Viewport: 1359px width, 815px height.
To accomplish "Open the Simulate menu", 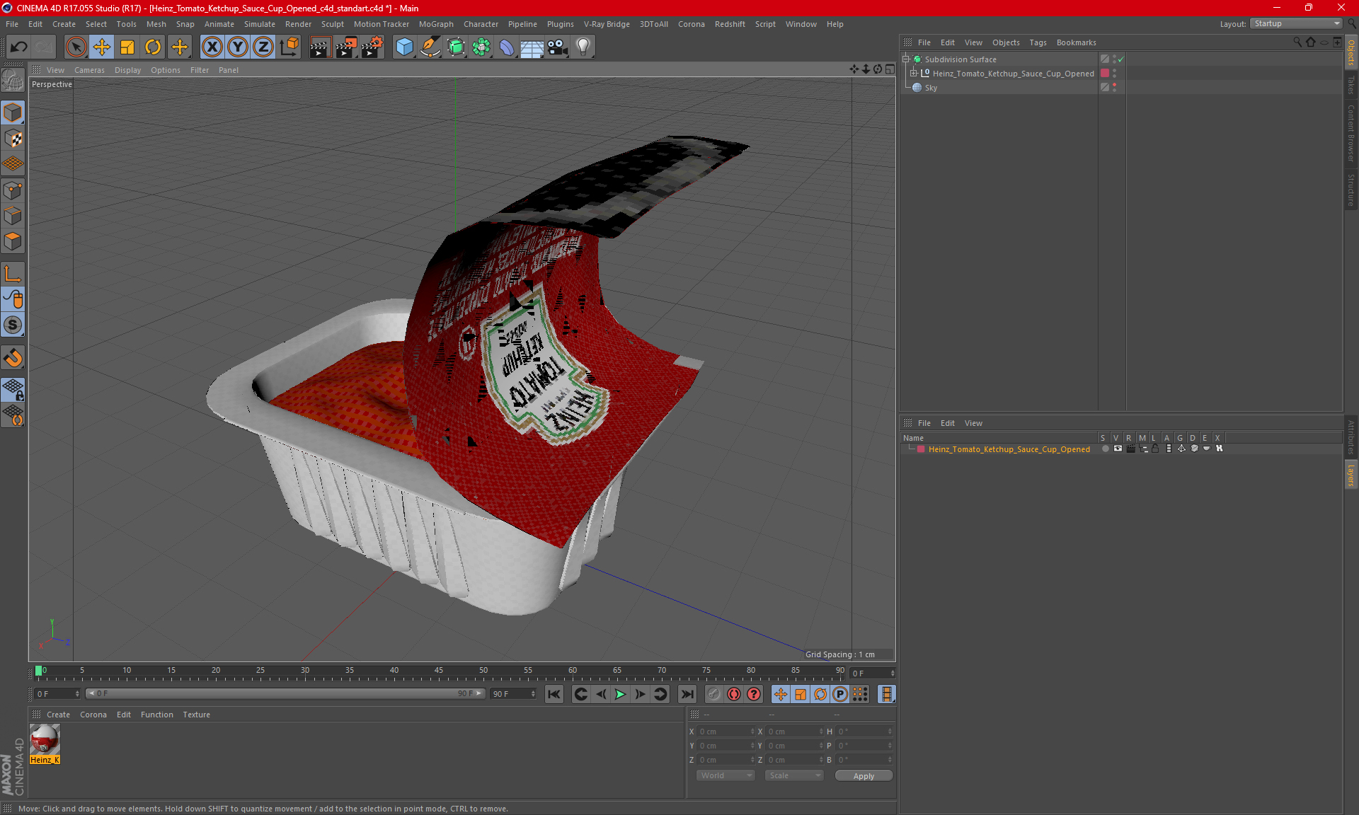I will coord(260,24).
